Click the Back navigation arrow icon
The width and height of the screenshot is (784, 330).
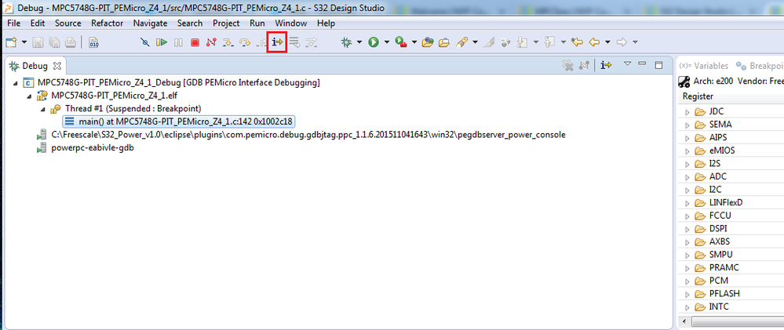(x=595, y=42)
